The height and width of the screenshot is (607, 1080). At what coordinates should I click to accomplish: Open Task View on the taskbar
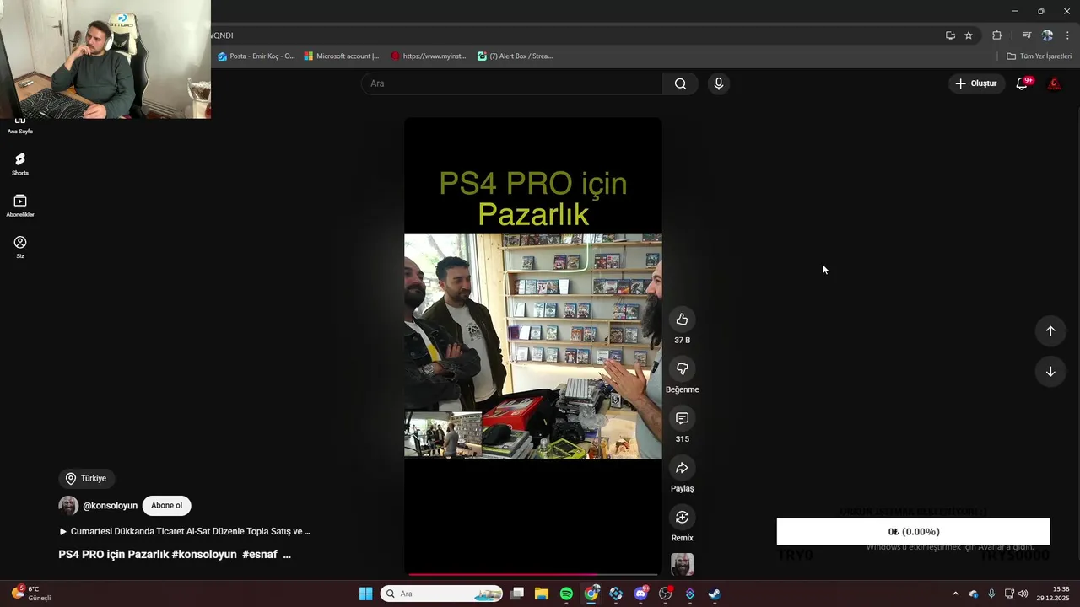(x=517, y=594)
